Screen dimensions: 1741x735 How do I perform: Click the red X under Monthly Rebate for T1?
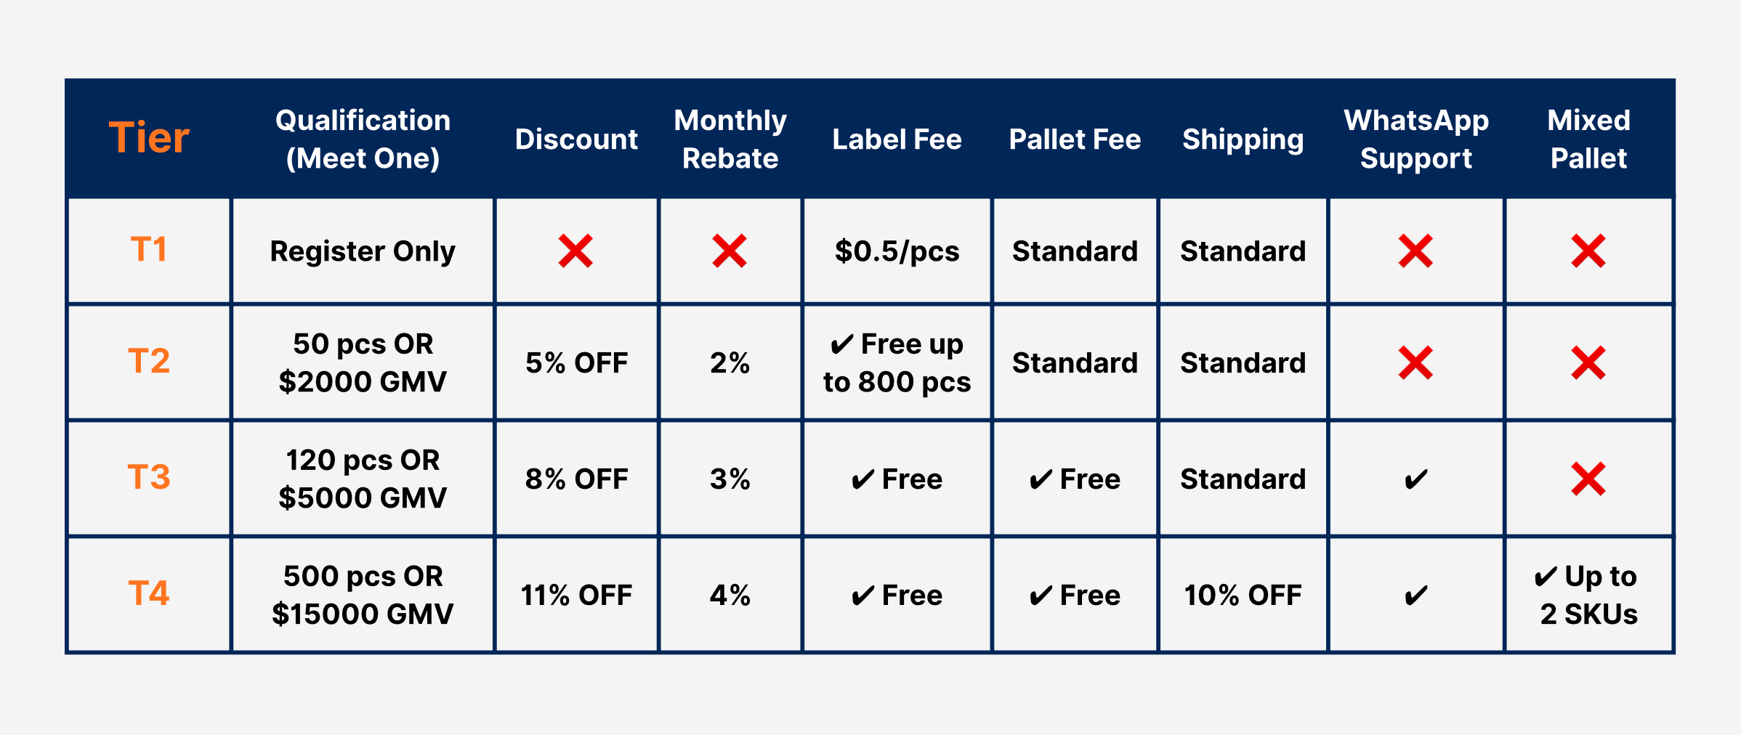[730, 251]
